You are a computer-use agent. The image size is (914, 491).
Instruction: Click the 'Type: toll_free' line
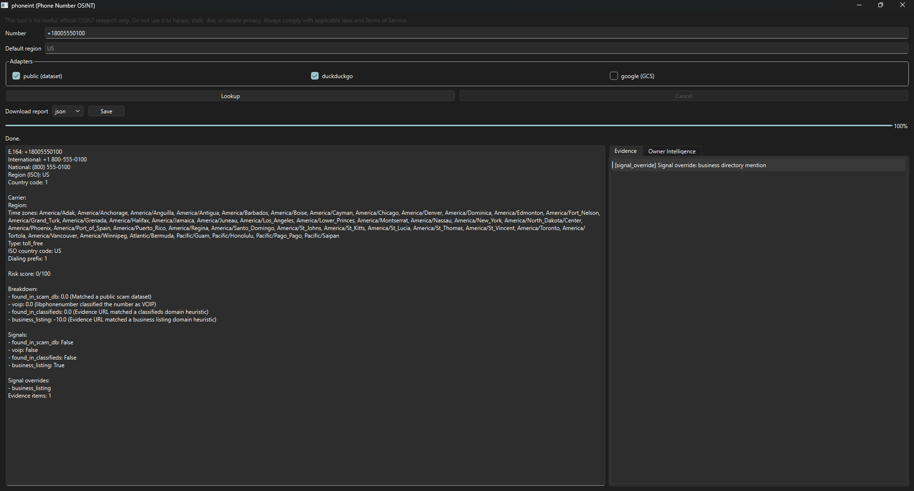(25, 243)
